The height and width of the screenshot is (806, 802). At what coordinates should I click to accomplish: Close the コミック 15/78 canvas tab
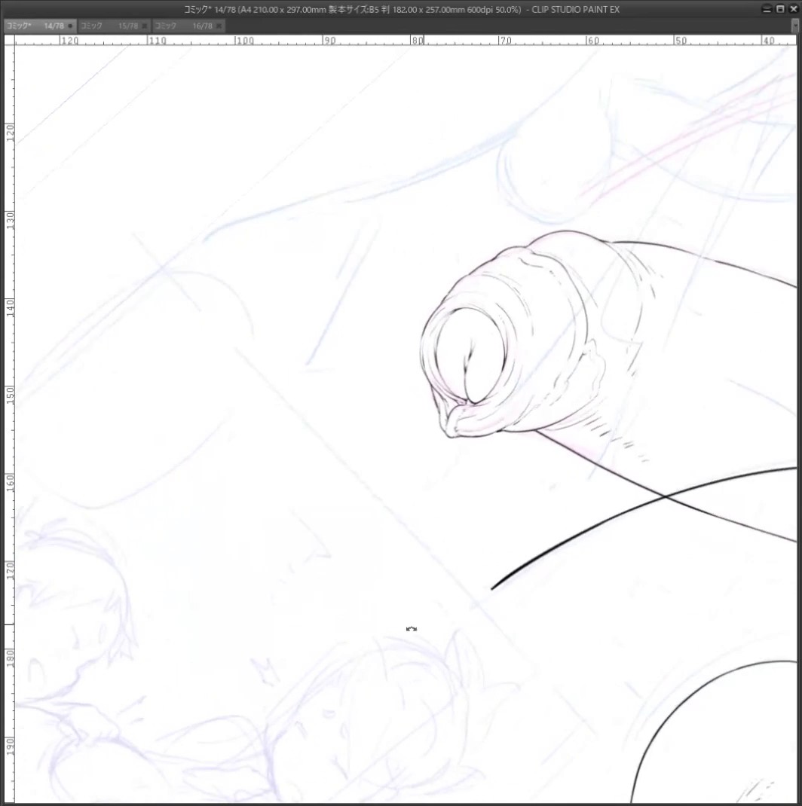pos(145,26)
